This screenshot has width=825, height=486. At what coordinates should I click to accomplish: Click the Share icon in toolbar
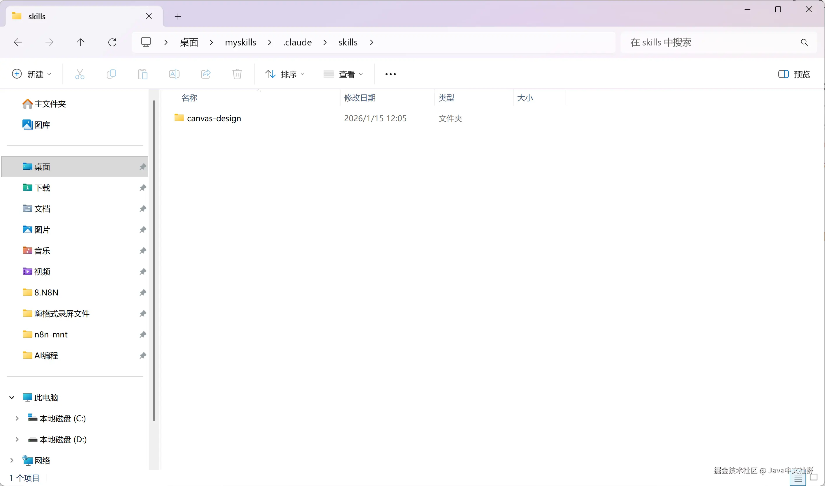click(205, 74)
